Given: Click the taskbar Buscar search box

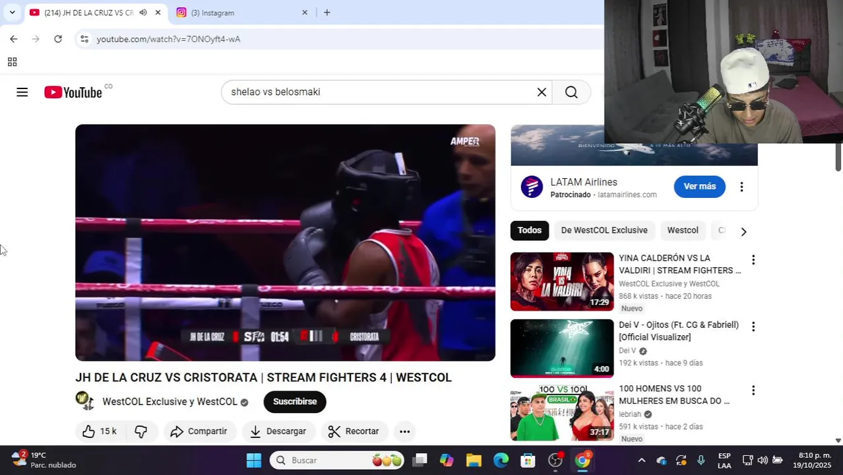Looking at the screenshot, I should coord(337,460).
